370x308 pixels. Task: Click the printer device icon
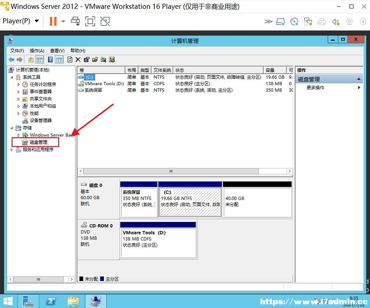click(x=322, y=22)
